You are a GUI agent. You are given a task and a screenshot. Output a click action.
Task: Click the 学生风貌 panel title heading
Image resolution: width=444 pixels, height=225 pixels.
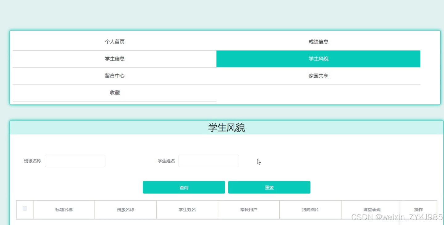[227, 128]
